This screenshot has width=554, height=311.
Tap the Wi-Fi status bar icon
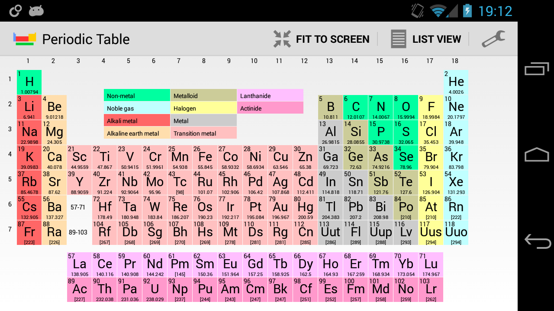click(438, 11)
